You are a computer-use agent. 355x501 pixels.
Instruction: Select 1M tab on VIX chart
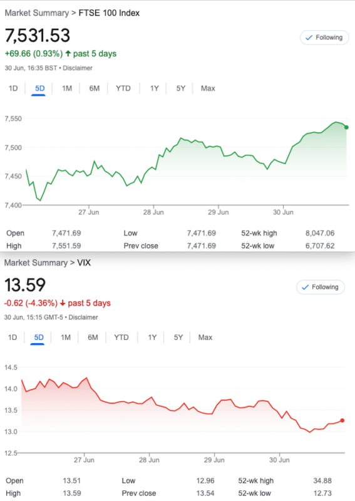66,338
